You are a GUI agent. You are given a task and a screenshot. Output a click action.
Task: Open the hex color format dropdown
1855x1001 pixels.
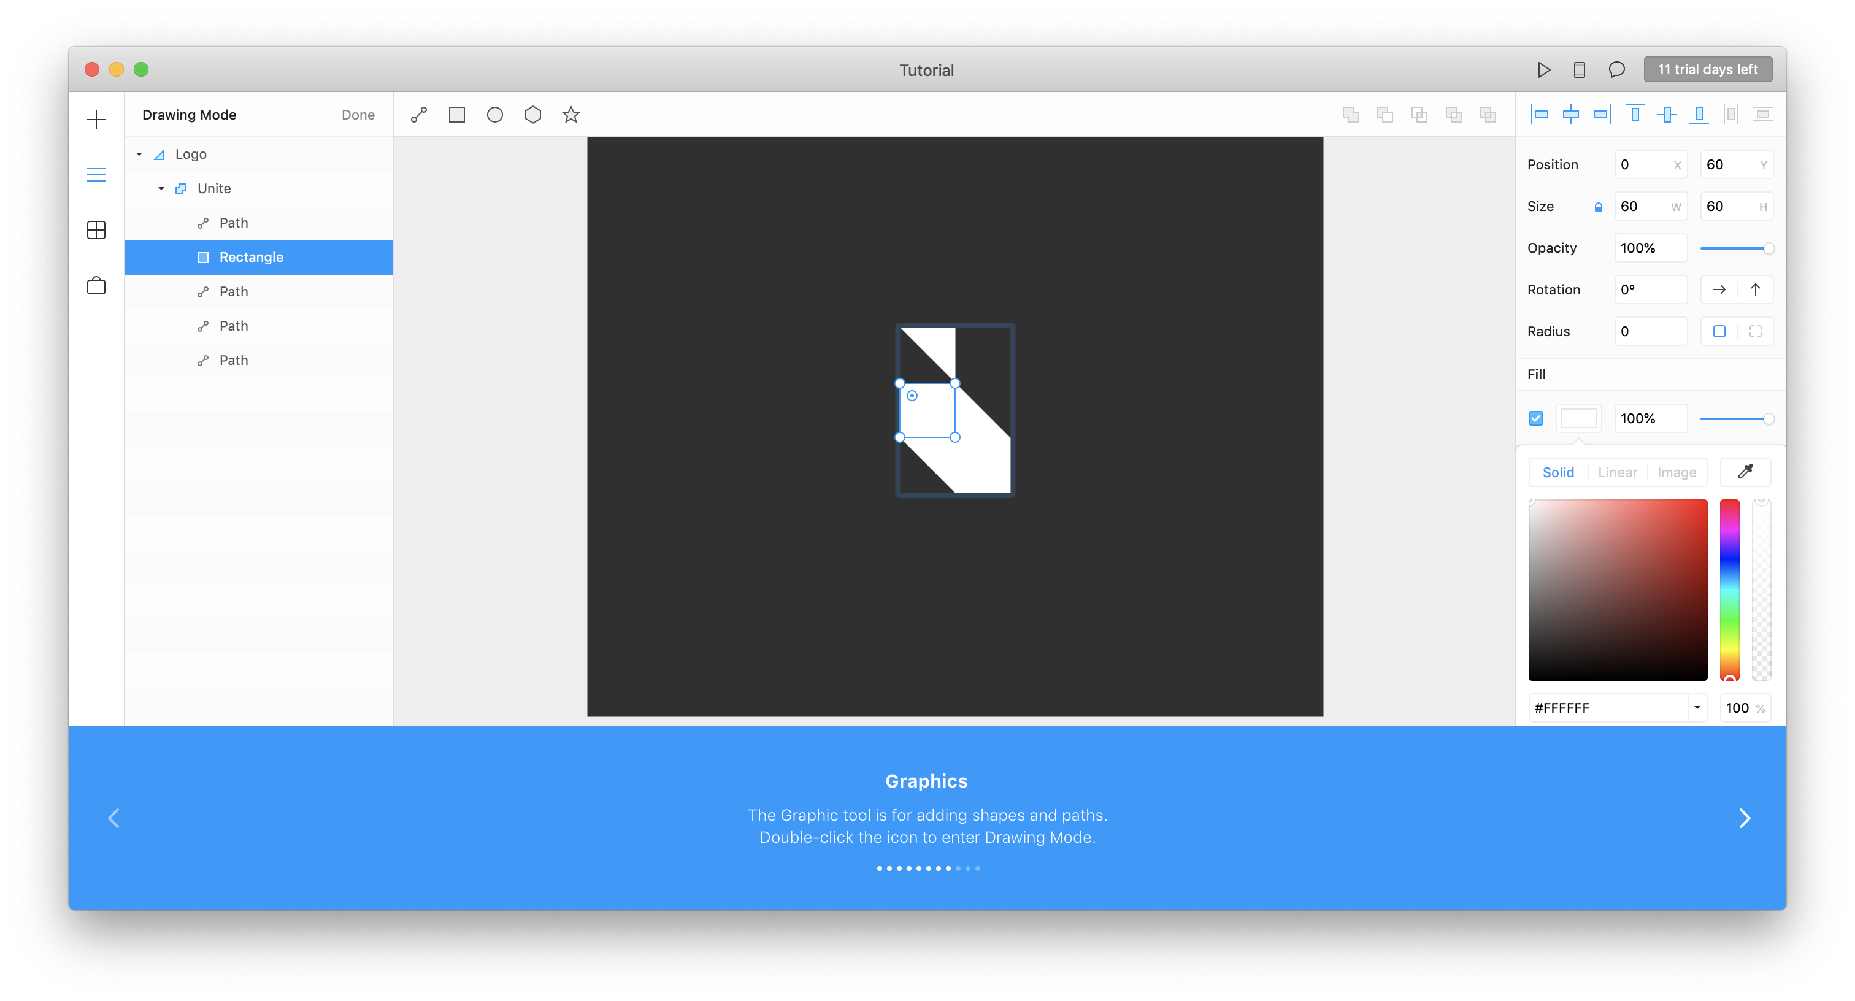pyautogui.click(x=1697, y=708)
